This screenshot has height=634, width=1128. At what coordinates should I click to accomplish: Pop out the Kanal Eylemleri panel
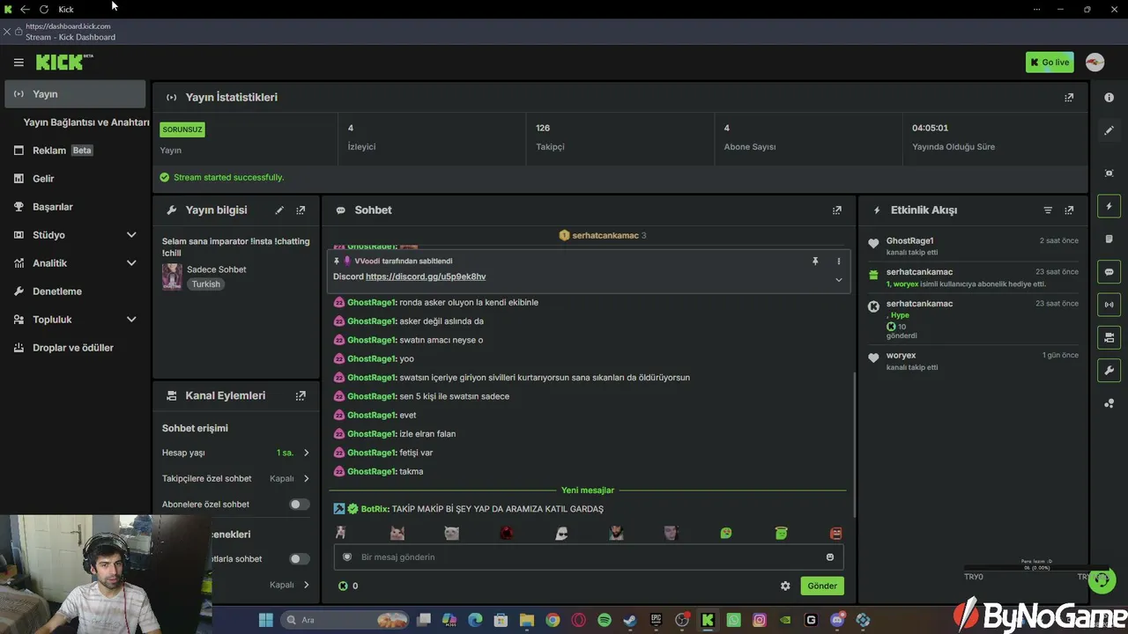click(x=301, y=396)
